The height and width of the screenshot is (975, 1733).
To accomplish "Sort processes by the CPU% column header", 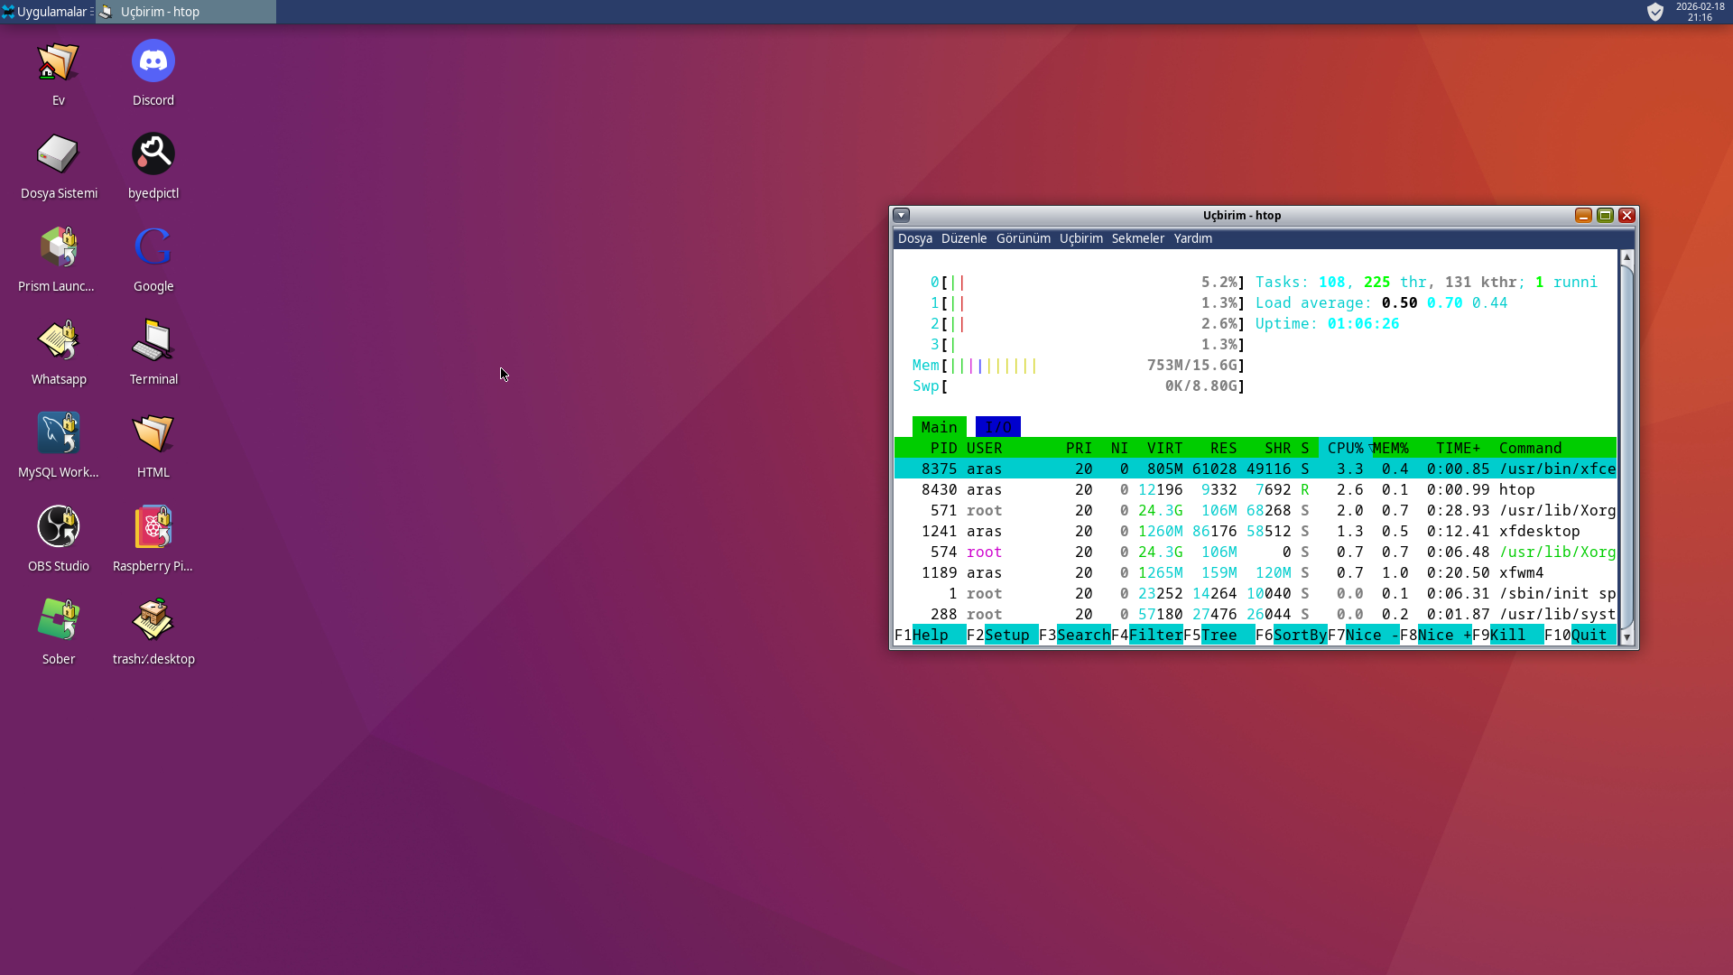I will click(x=1345, y=448).
